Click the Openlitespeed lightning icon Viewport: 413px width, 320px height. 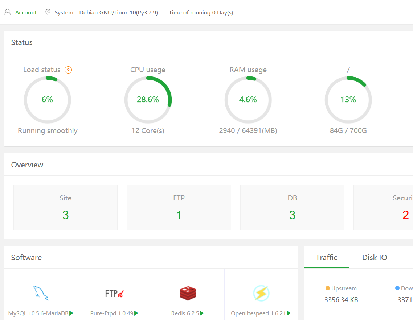pyautogui.click(x=261, y=293)
